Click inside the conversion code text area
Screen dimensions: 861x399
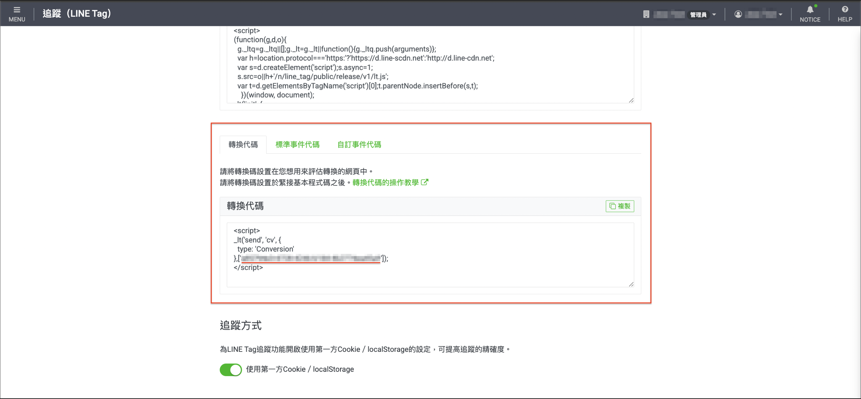click(x=430, y=255)
